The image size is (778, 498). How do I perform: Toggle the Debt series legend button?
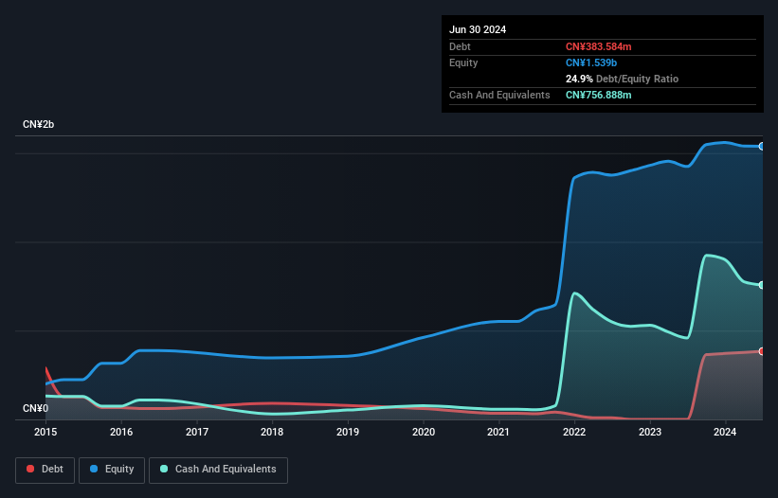click(45, 470)
